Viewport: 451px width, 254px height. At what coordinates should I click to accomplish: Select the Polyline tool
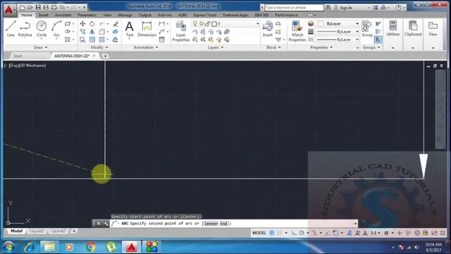coord(25,29)
